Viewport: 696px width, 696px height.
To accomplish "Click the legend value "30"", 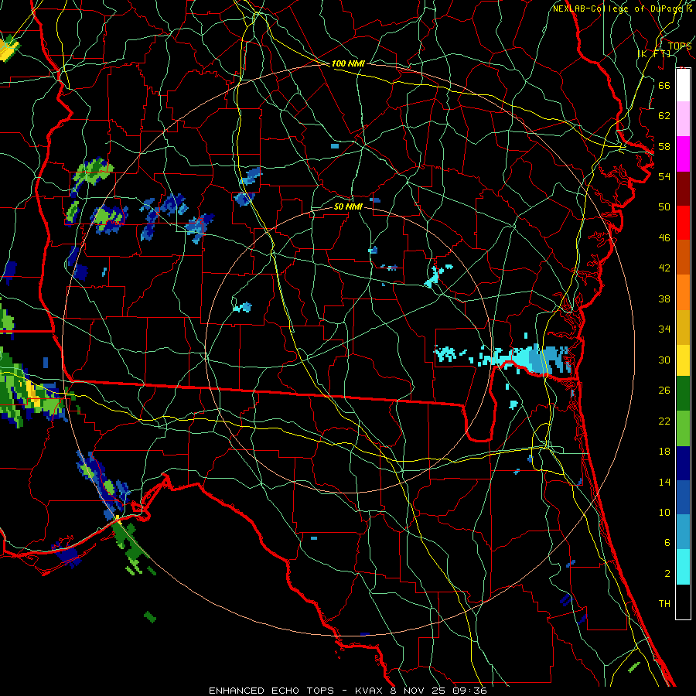I will [x=664, y=360].
